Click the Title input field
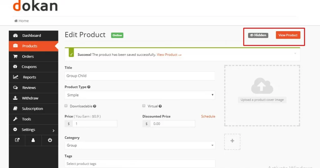Screen dimensions: 320x168 pyautogui.click(x=140, y=76)
